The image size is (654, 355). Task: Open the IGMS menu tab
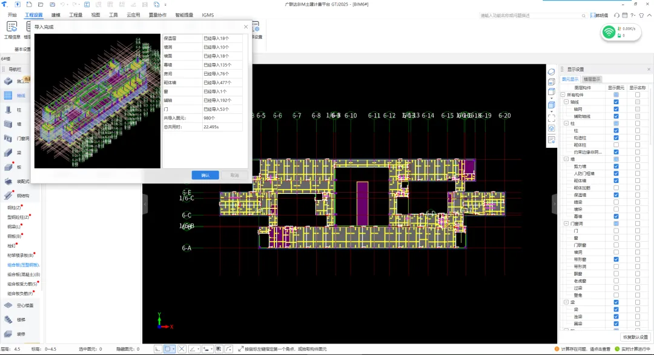click(x=208, y=15)
